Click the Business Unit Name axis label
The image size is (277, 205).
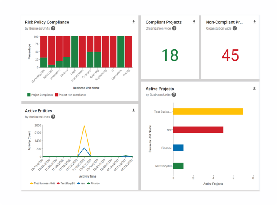(86, 88)
